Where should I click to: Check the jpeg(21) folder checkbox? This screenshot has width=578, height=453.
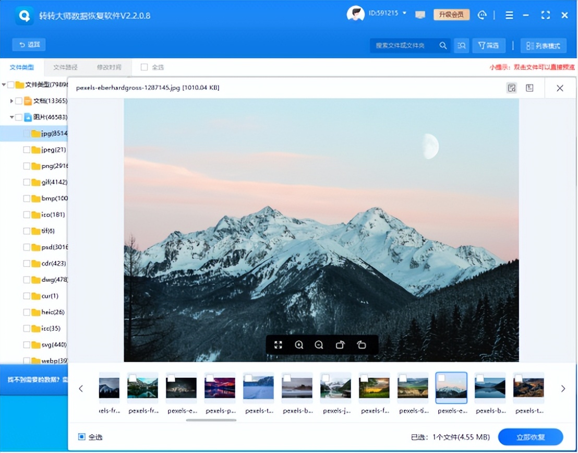(27, 150)
